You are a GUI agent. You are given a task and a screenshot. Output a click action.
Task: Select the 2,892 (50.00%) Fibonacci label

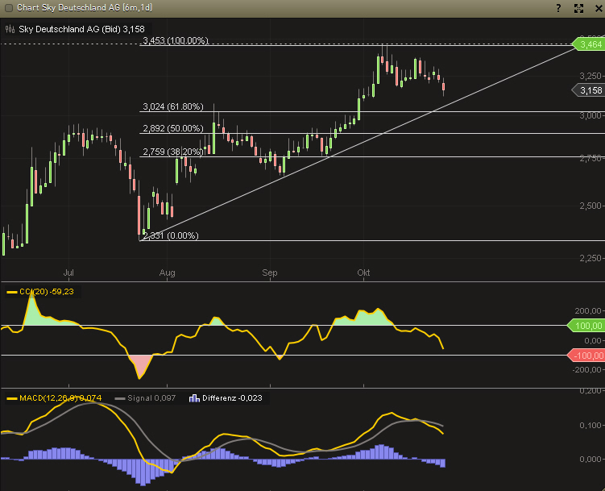[173, 128]
